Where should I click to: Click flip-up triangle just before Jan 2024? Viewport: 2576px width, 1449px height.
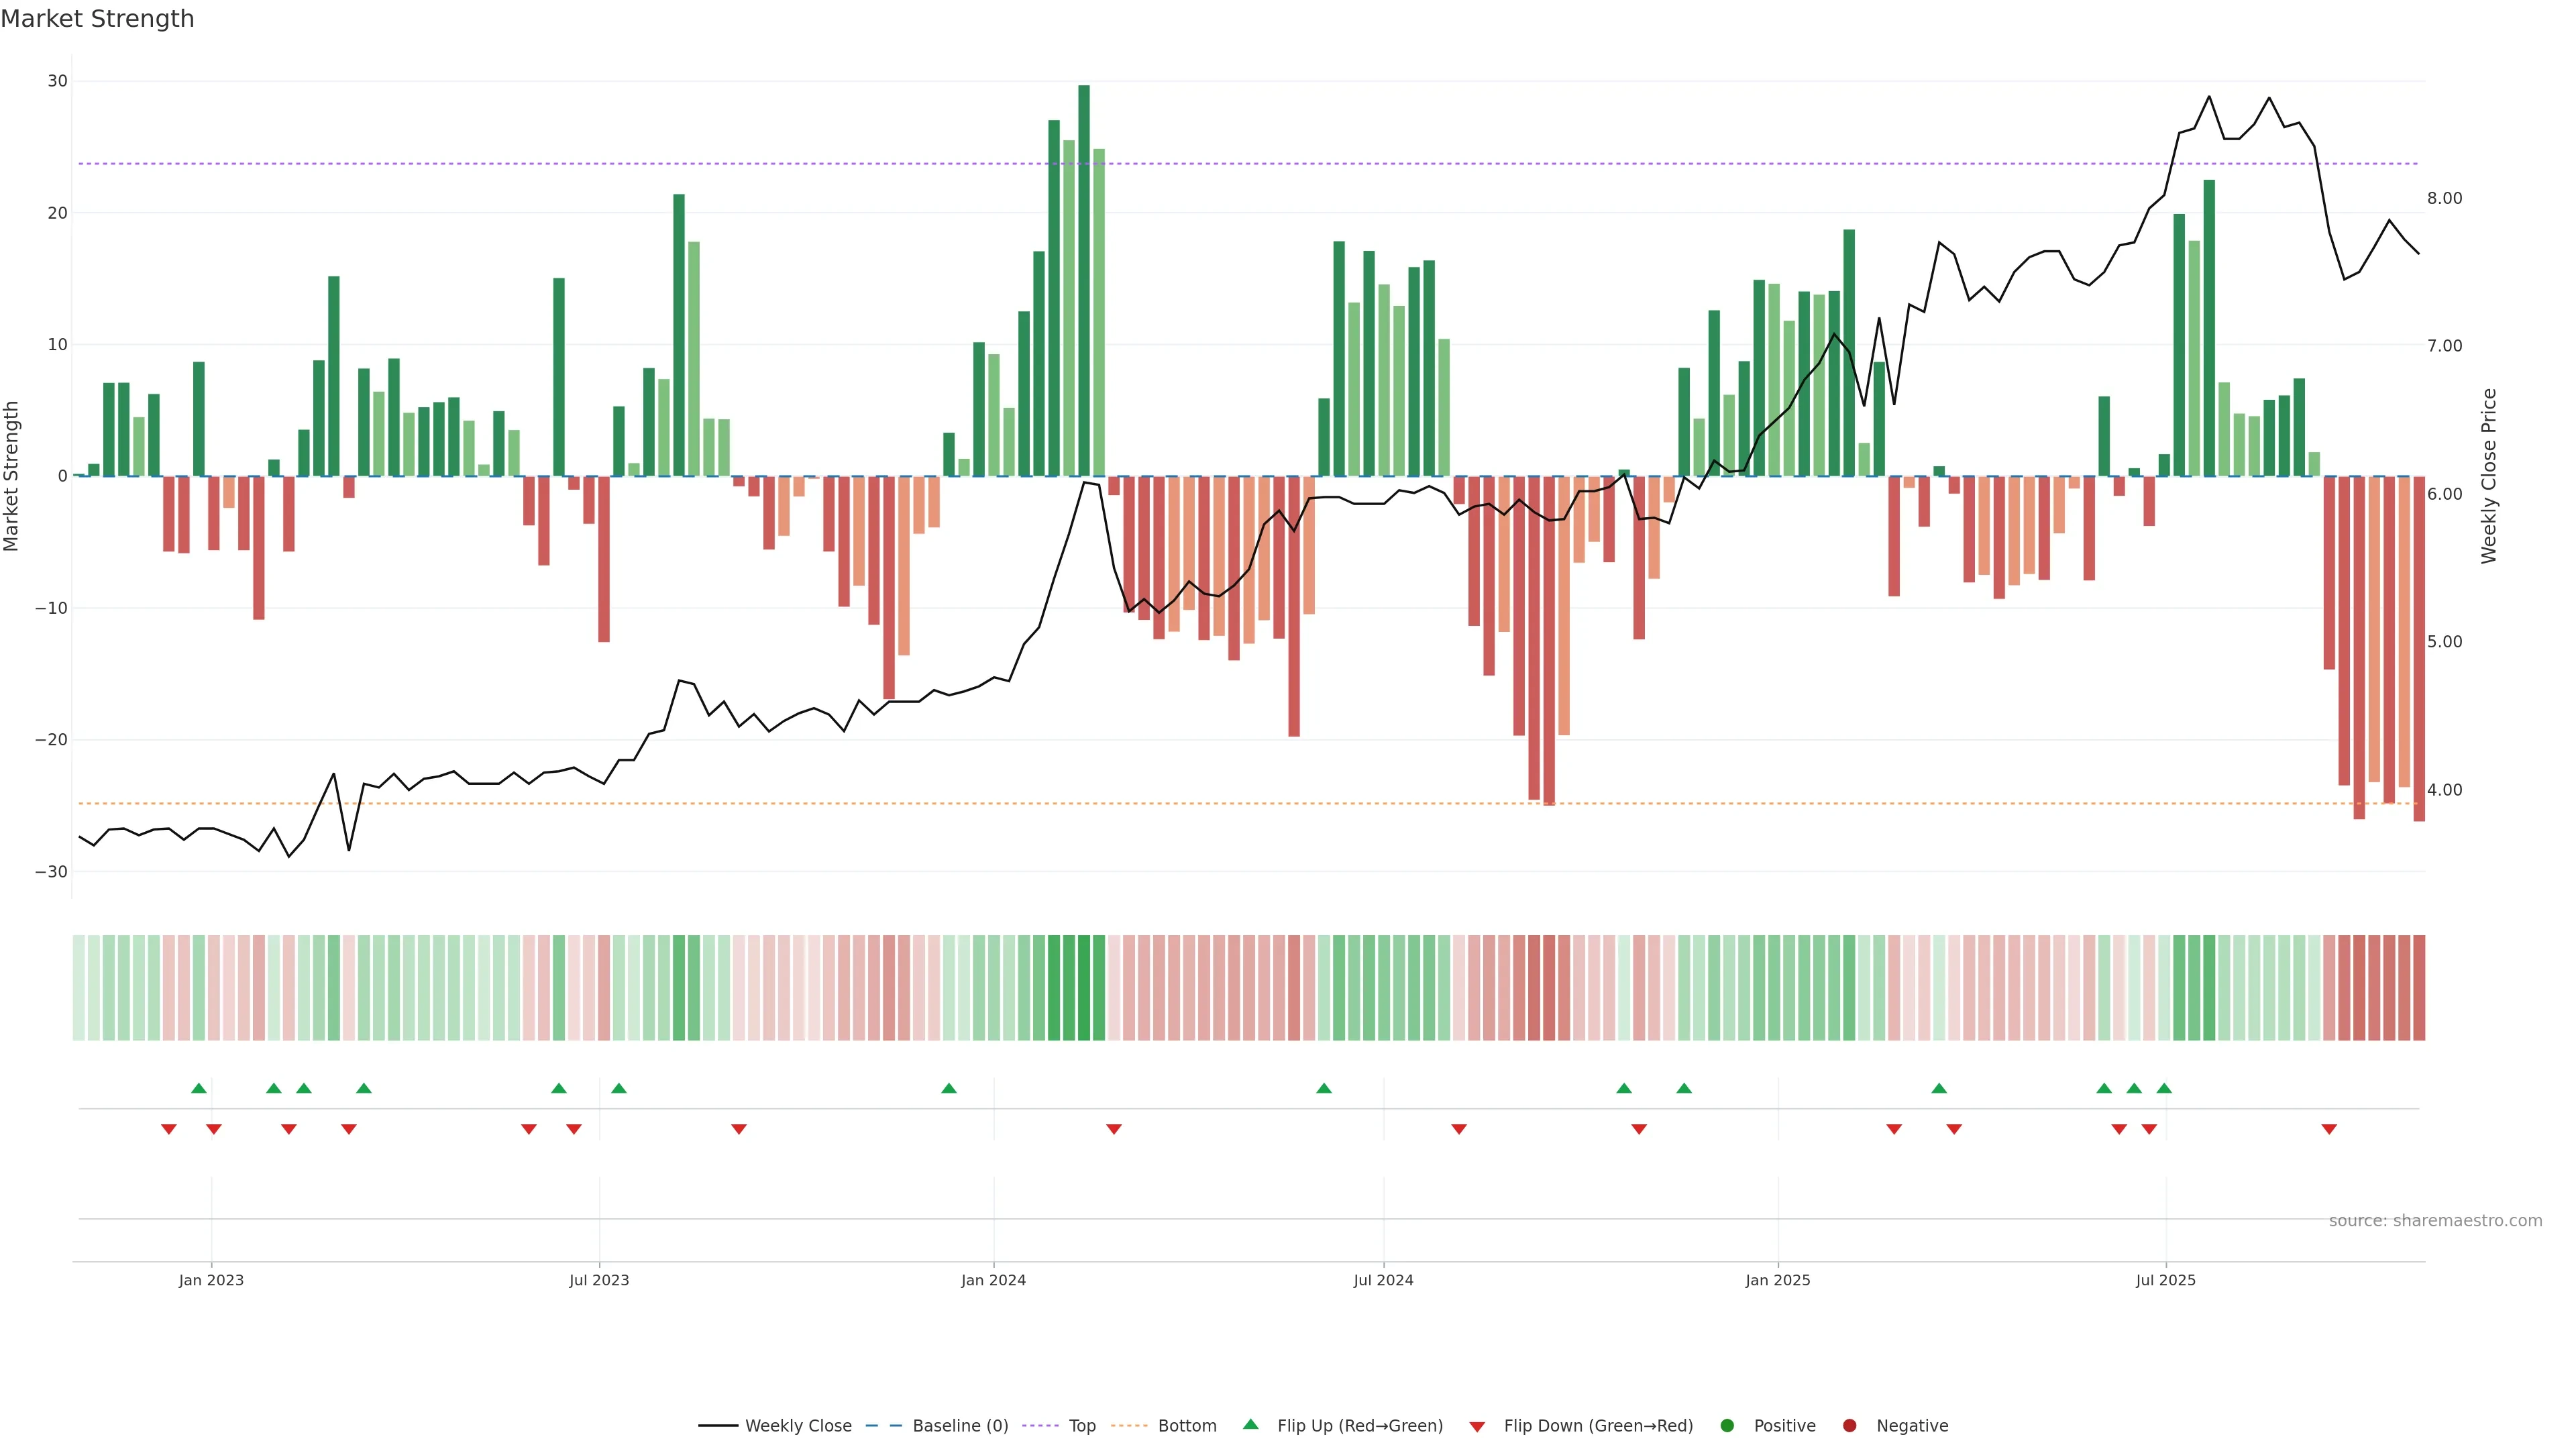(x=949, y=1088)
